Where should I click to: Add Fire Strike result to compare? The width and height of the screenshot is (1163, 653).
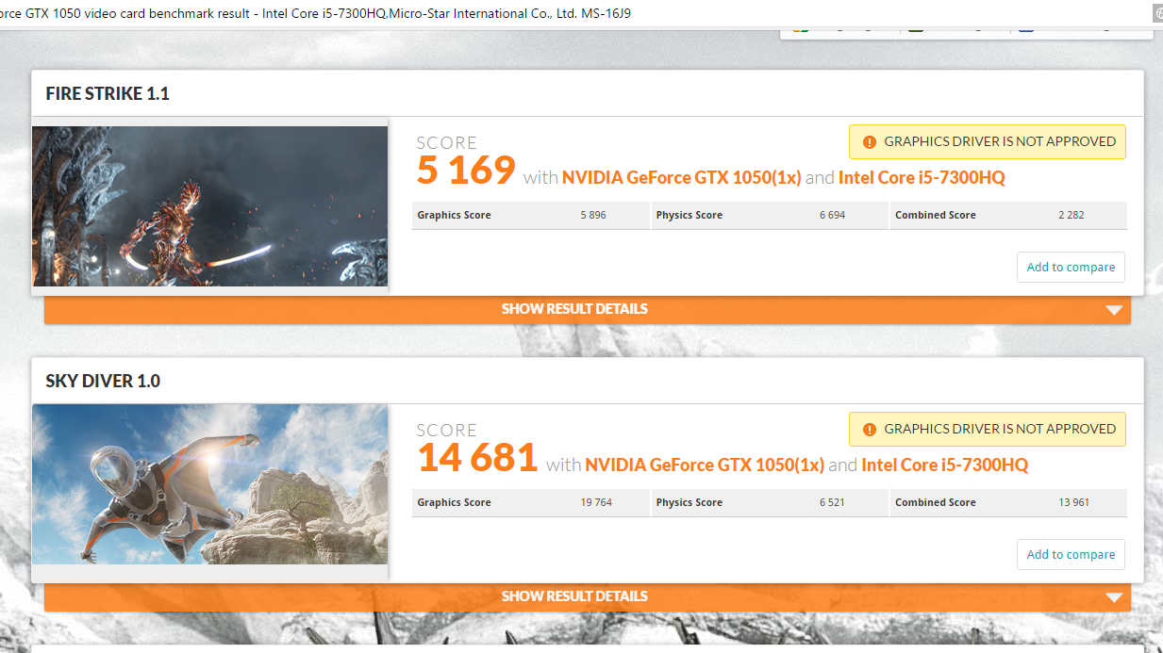pos(1071,268)
